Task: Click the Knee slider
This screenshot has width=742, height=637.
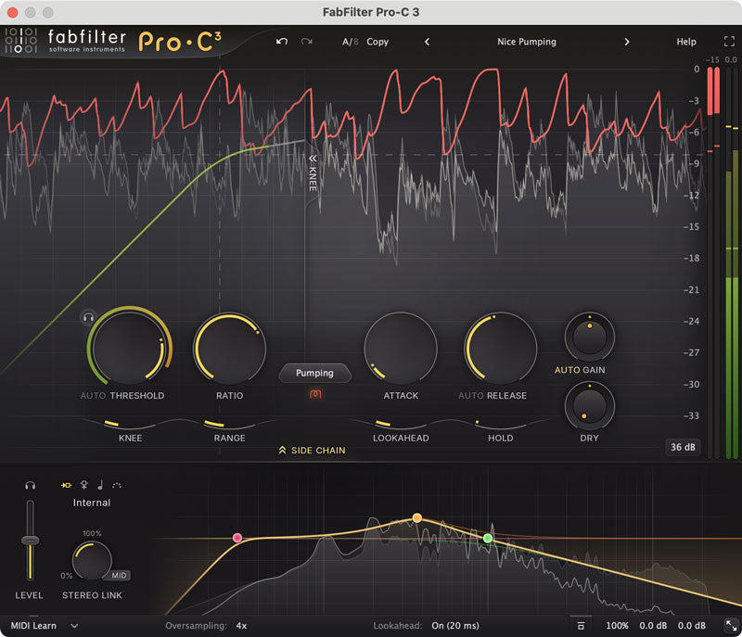Action: click(x=130, y=424)
